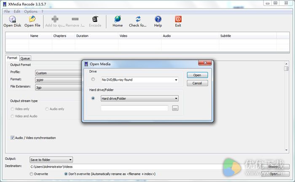Click the Add to queue plus icon

55,19
